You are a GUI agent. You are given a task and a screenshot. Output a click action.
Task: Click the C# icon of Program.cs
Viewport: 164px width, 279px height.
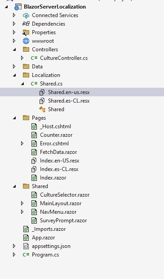[x=26, y=255]
